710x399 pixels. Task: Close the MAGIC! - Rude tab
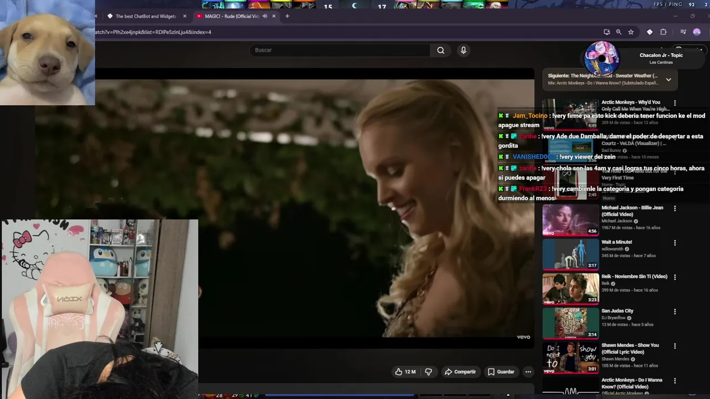(273, 16)
